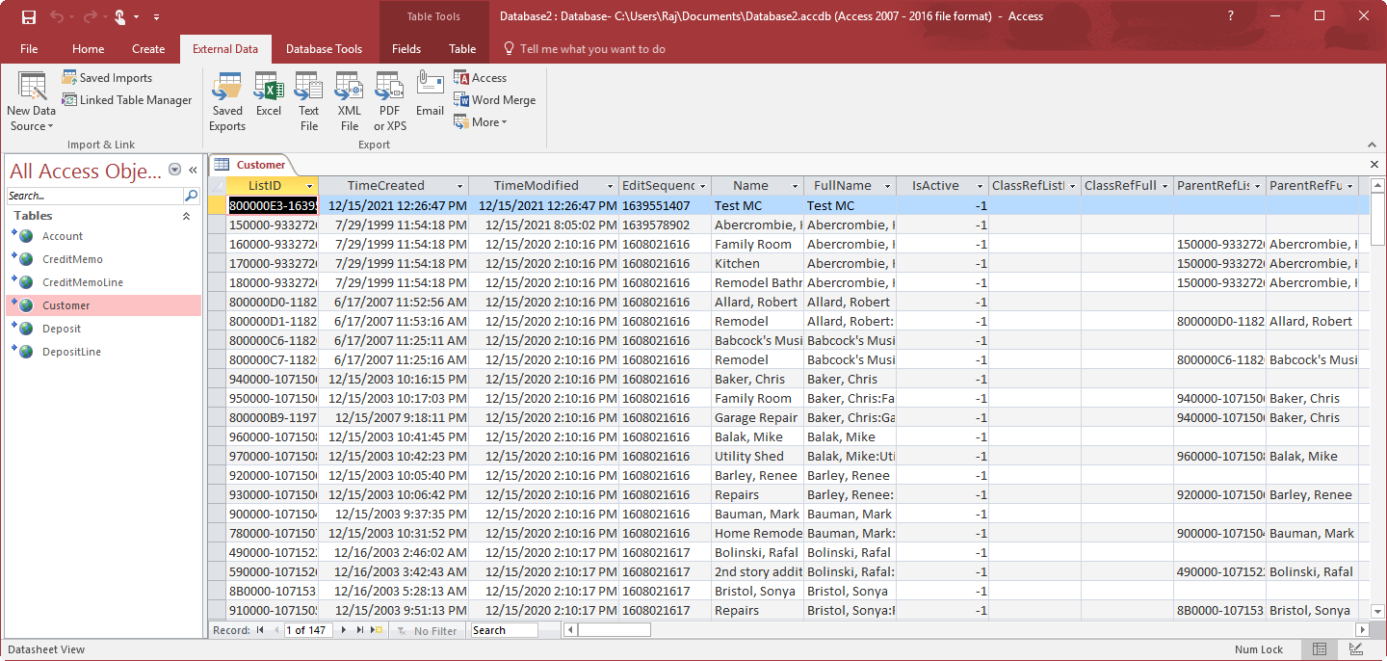Open Saved Exports
The image size is (1387, 661).
pos(227,101)
